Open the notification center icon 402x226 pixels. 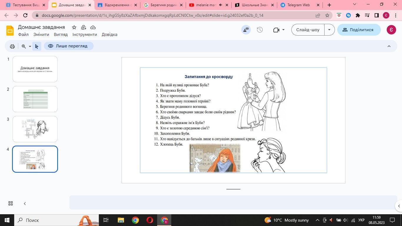(392, 220)
